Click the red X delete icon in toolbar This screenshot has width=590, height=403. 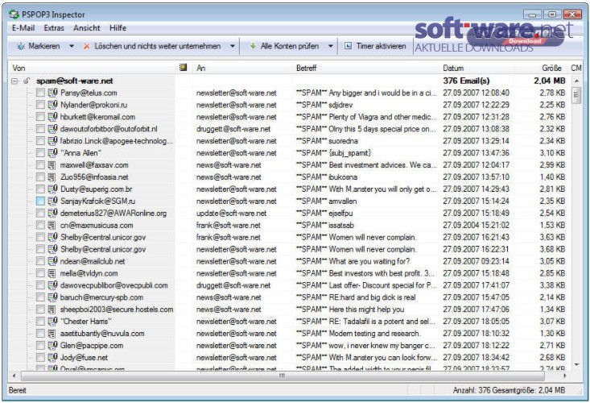coord(87,46)
